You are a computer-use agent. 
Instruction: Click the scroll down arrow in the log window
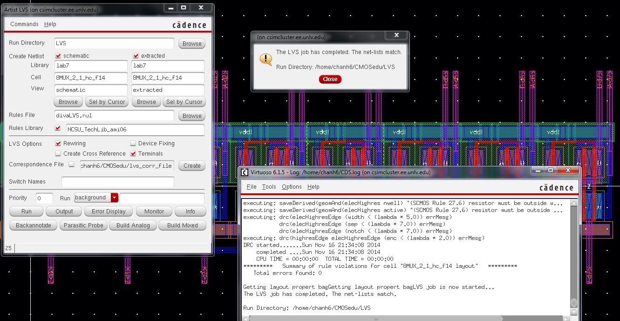pos(574,311)
